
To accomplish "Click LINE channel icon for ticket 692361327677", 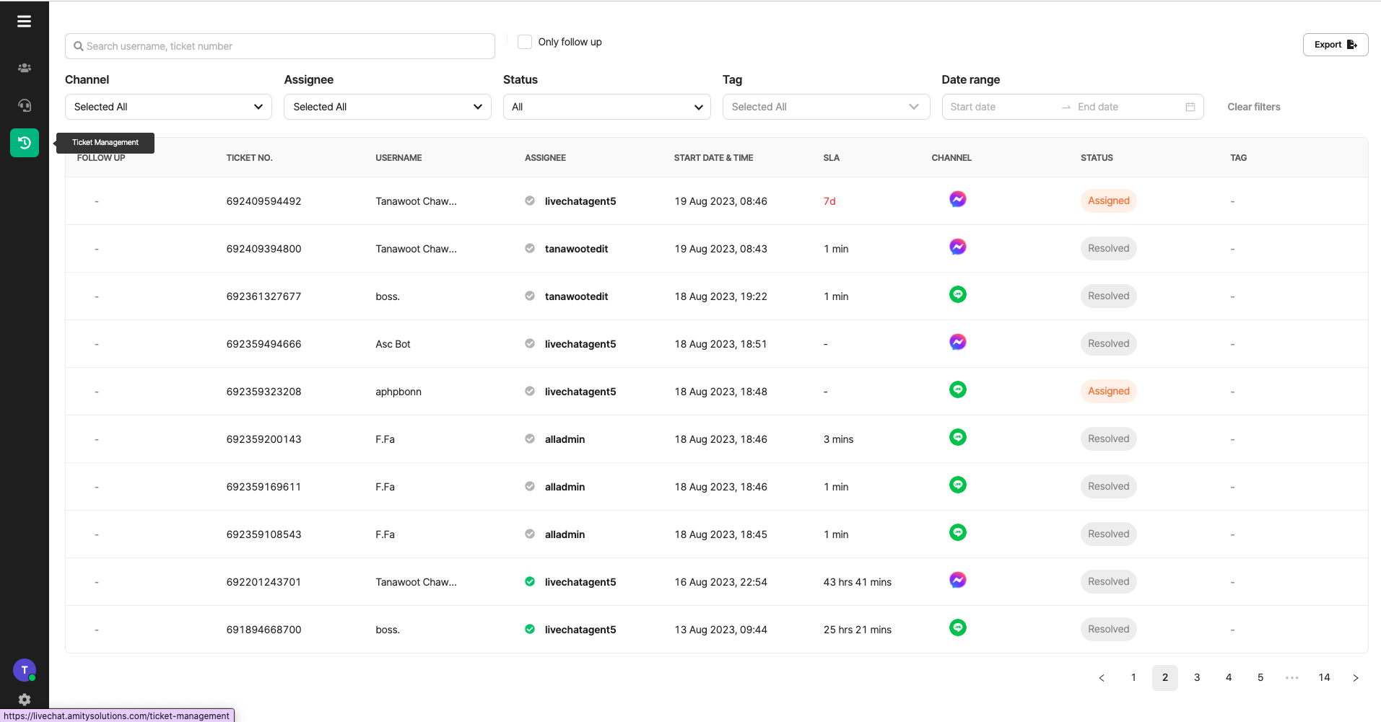I will pyautogui.click(x=957, y=295).
